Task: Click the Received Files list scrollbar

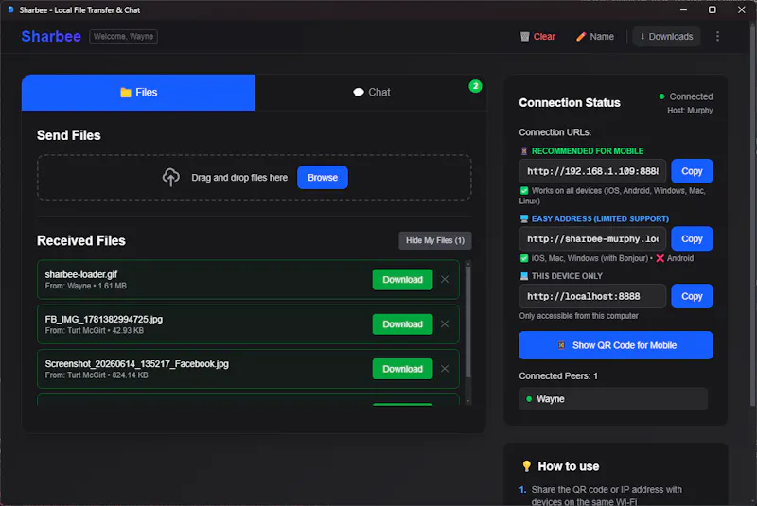Action: pos(467,322)
